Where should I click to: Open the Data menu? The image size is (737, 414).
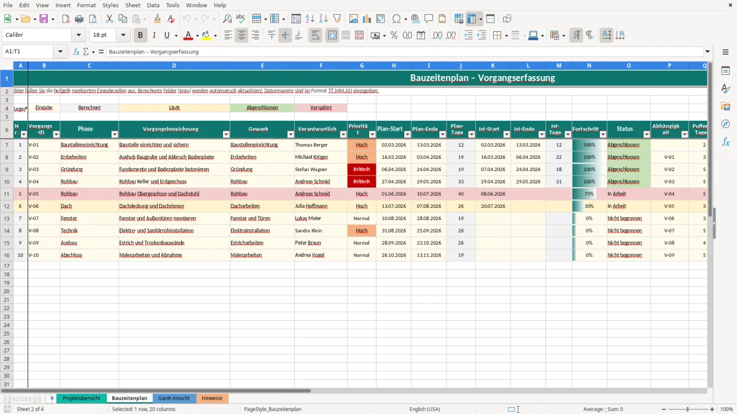(153, 5)
